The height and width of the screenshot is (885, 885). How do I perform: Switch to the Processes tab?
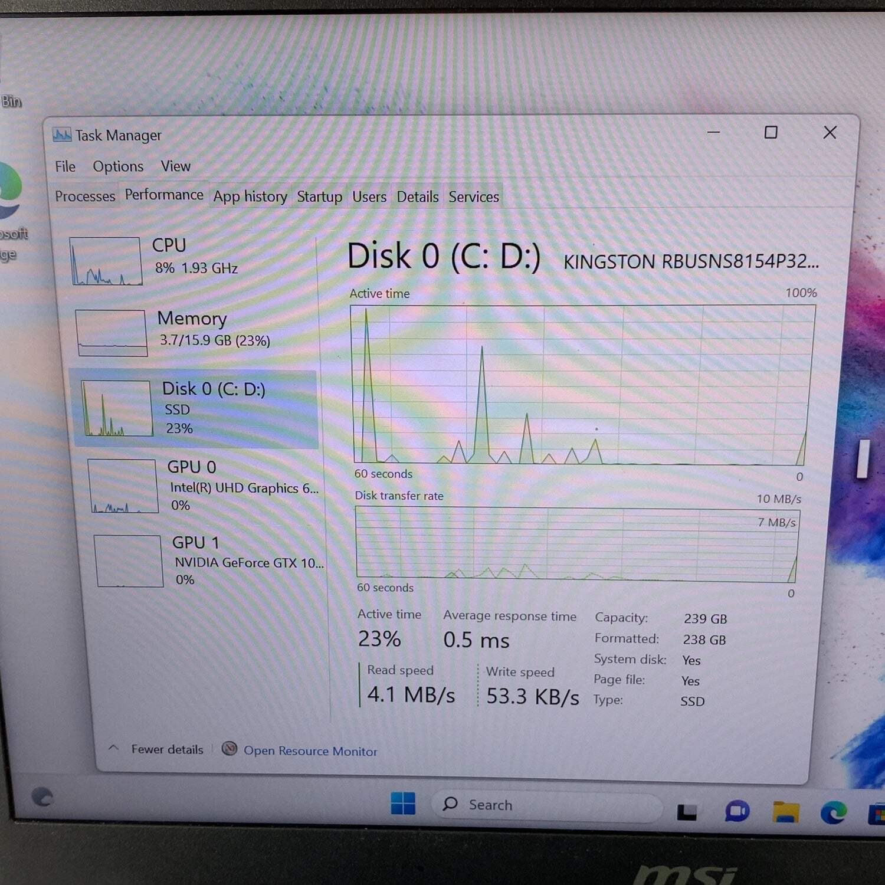tap(85, 196)
